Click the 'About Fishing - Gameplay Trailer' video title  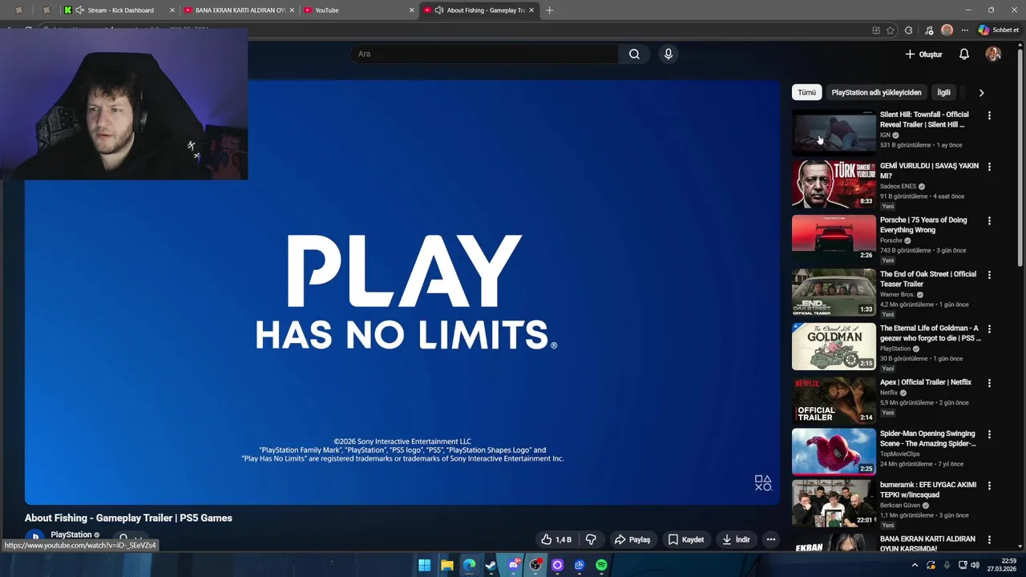coord(128,518)
